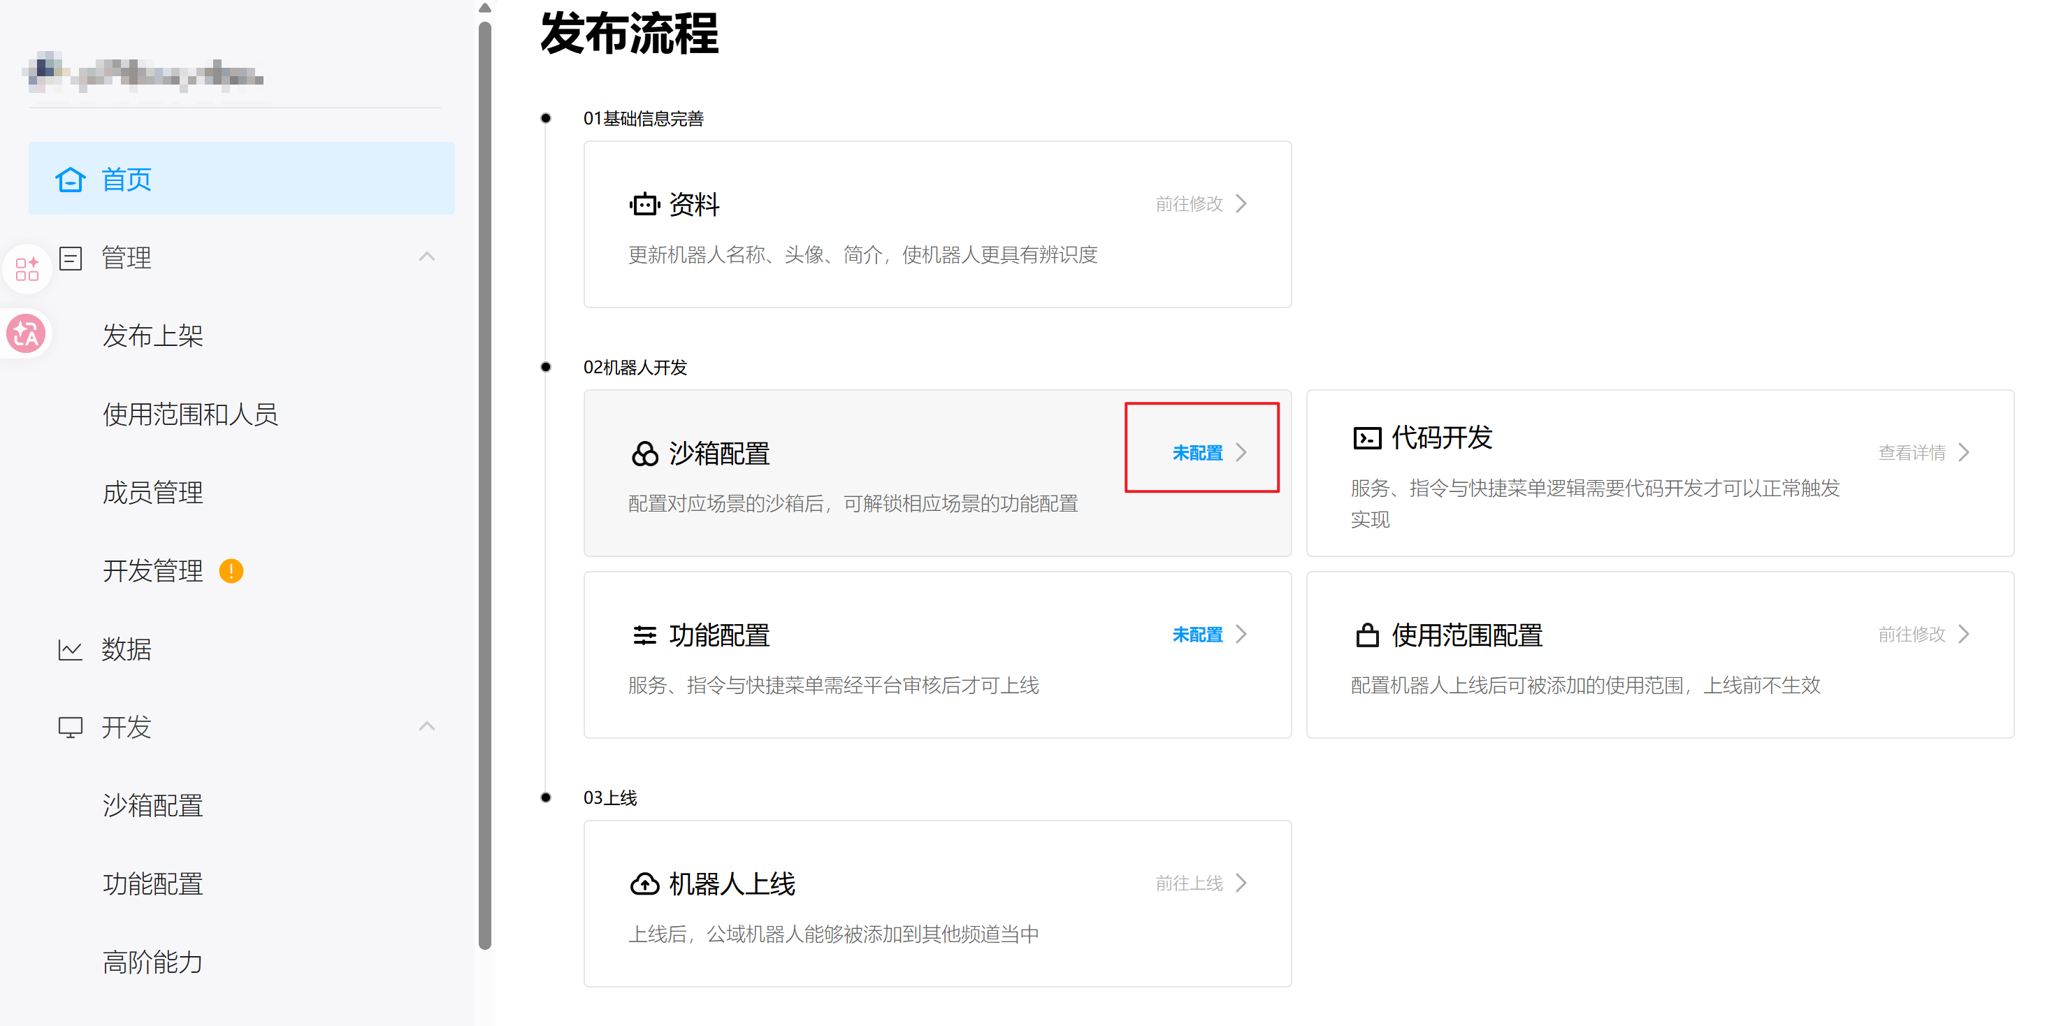Collapse the 开发 sidebar section
Screen dimensions: 2052x1026
427,726
